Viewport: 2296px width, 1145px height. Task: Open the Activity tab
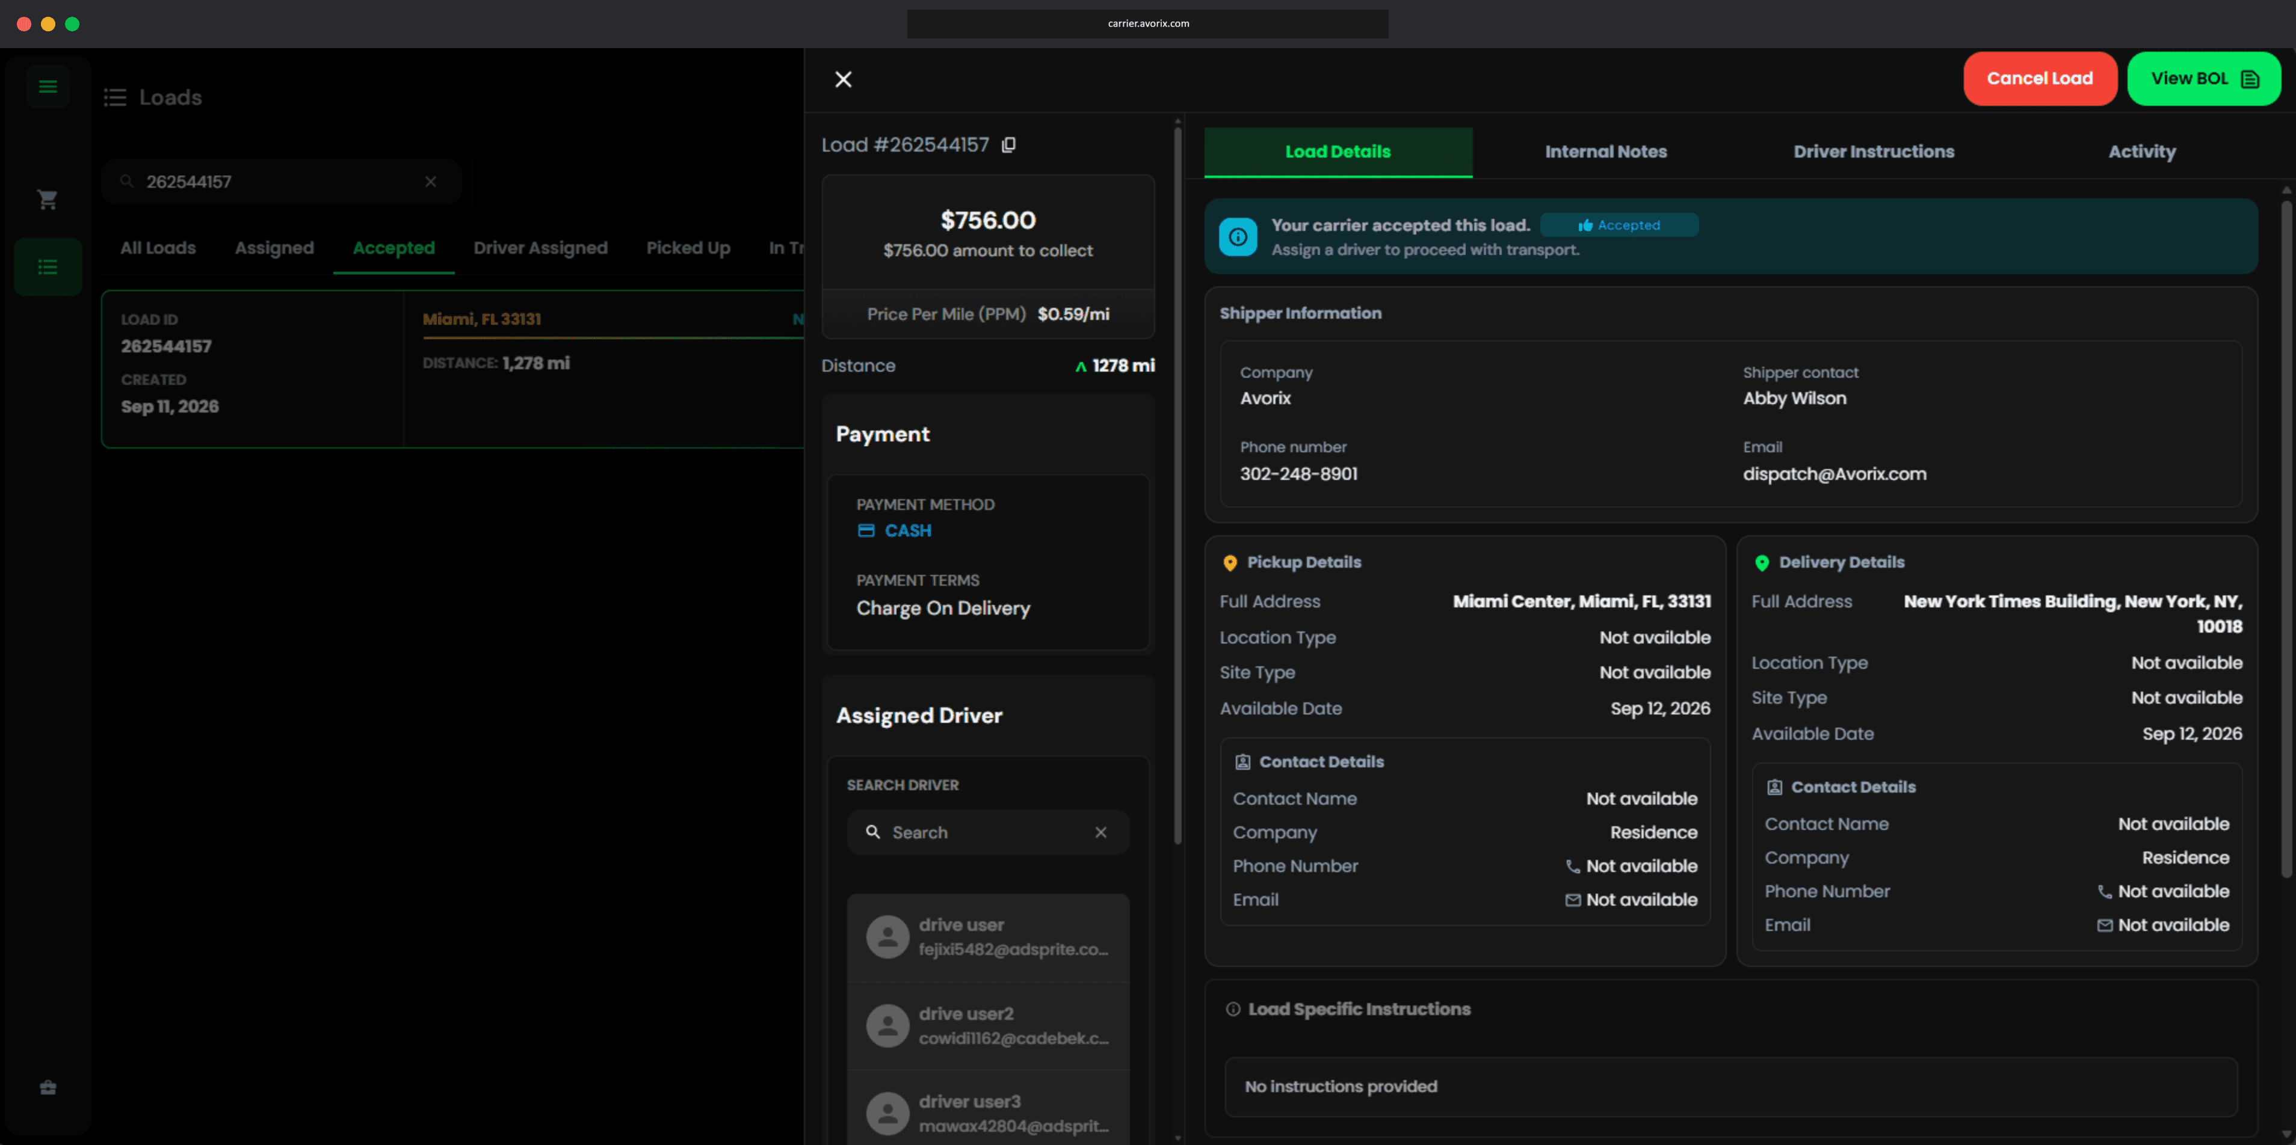click(x=2142, y=152)
